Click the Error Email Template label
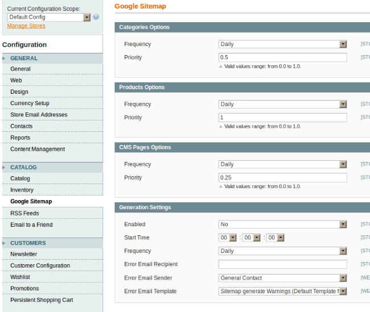 150,292
